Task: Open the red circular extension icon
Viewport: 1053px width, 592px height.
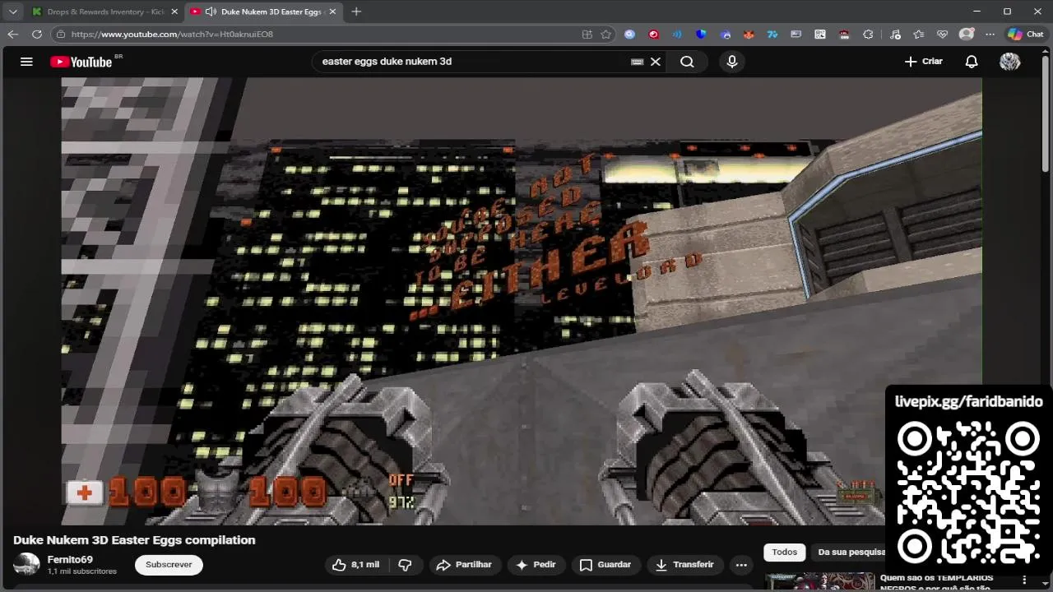Action: 654,35
